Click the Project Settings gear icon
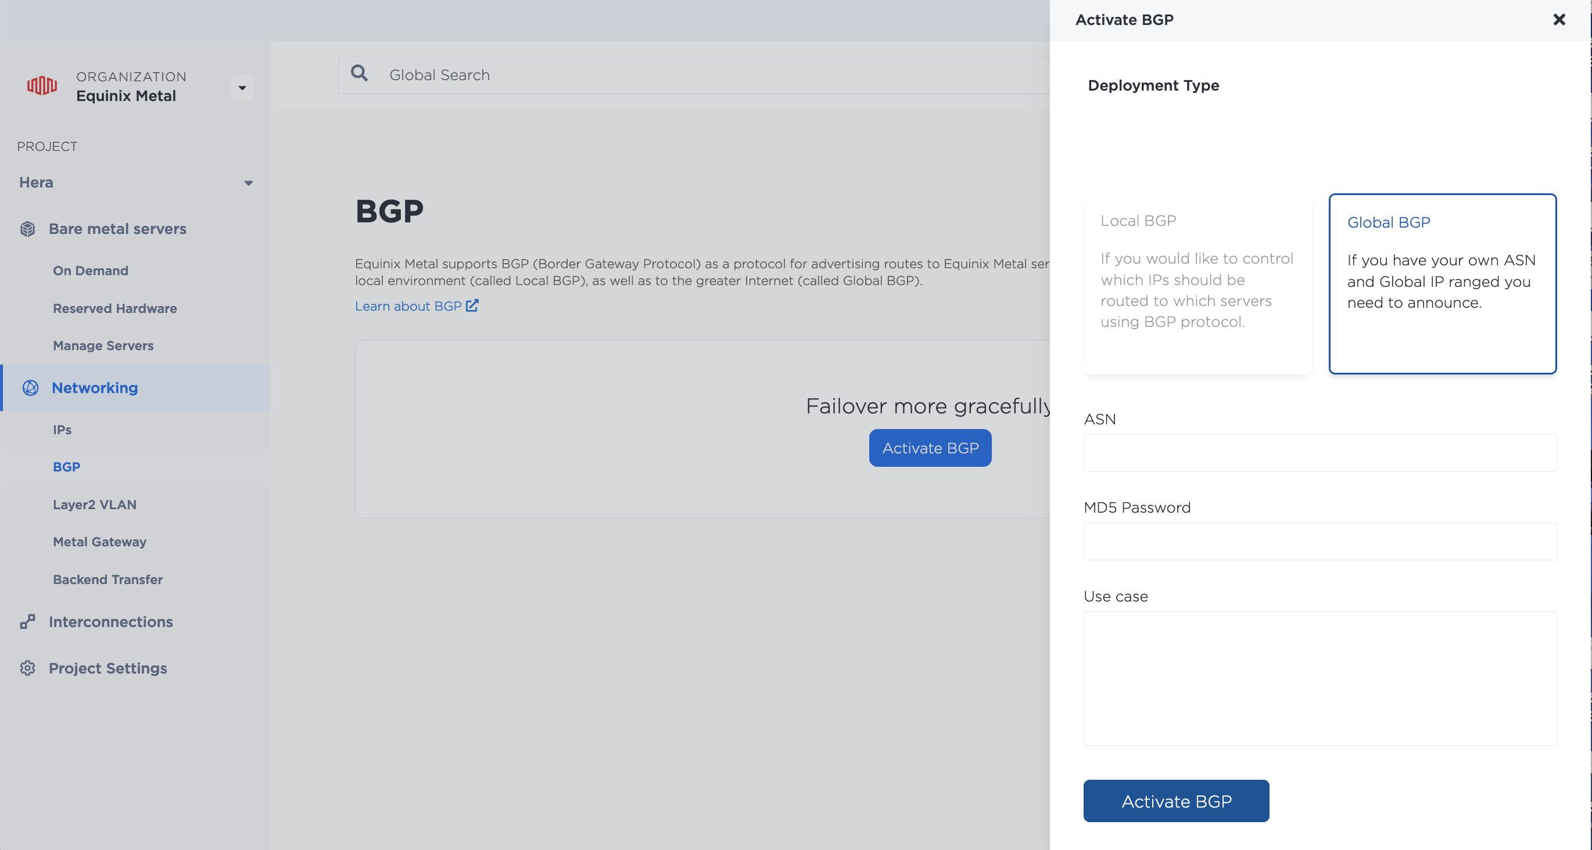The width and height of the screenshot is (1592, 850). coord(28,668)
